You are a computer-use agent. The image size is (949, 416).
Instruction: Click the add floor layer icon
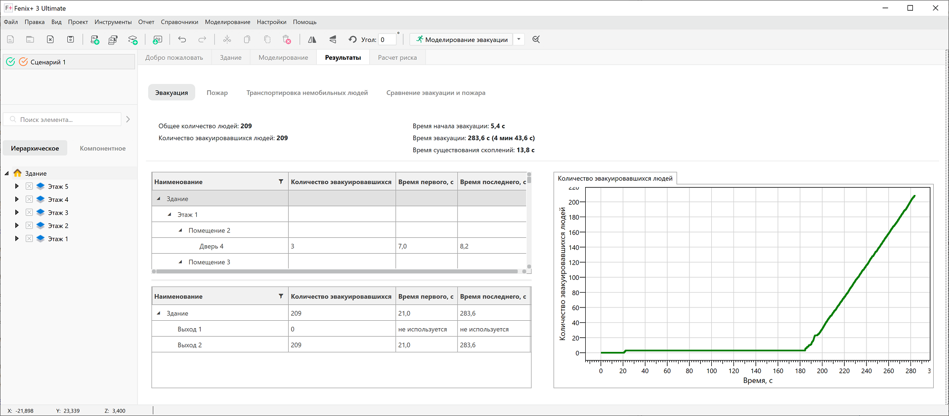point(133,39)
